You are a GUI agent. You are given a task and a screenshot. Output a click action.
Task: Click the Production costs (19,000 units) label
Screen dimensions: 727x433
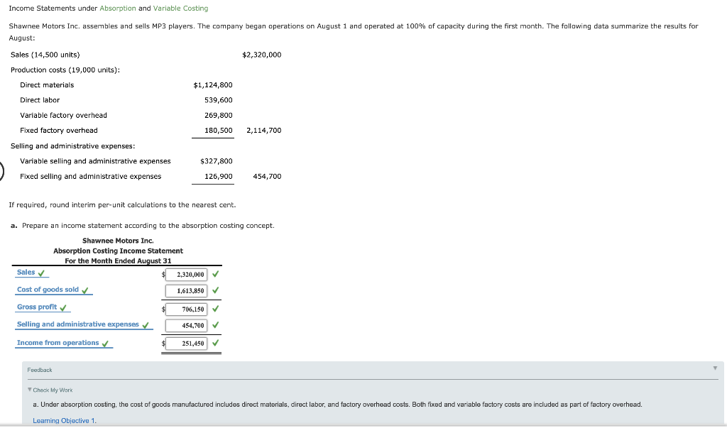coord(65,70)
